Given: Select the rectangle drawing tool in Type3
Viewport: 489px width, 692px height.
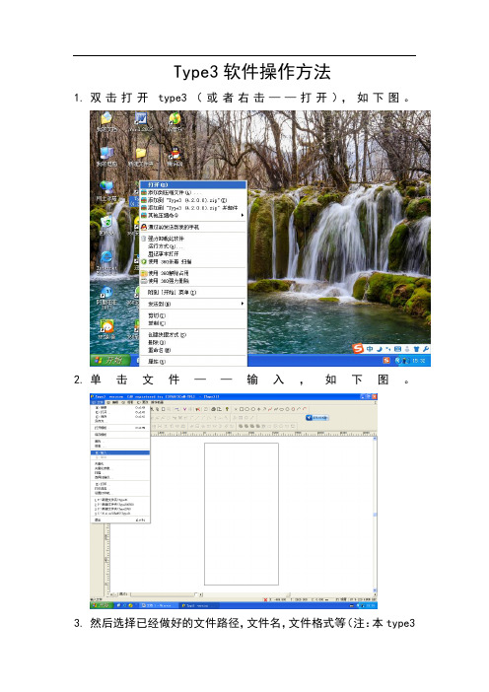Looking at the screenshot, I should pyautogui.click(x=242, y=409).
